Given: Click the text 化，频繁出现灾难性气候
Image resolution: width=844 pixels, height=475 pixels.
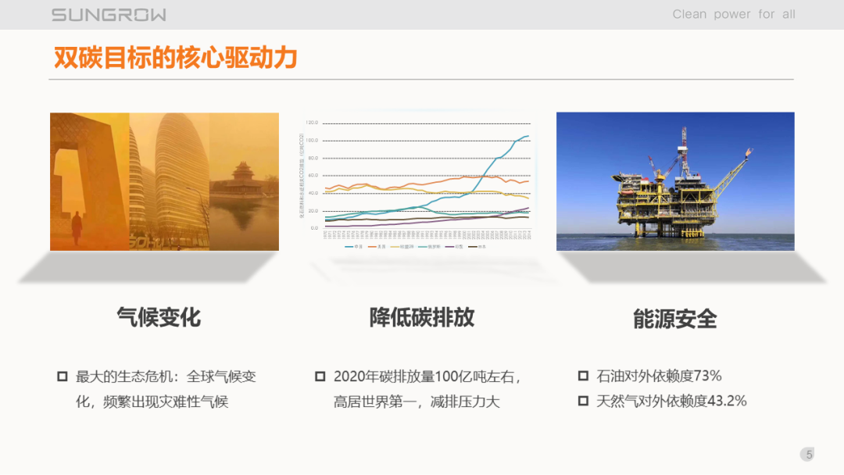Looking at the screenshot, I should click(x=152, y=402).
